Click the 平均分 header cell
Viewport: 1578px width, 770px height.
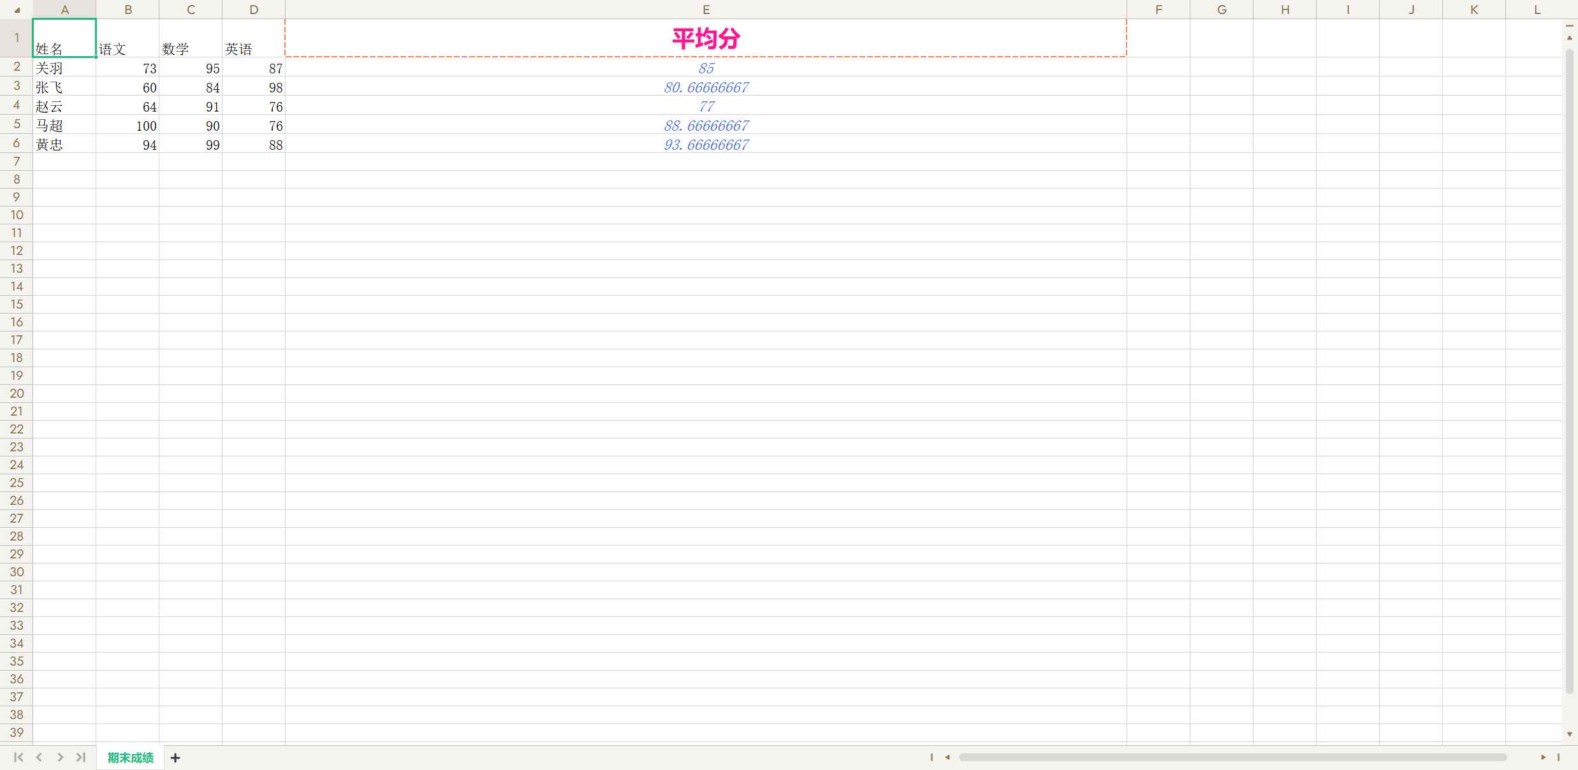click(x=705, y=38)
